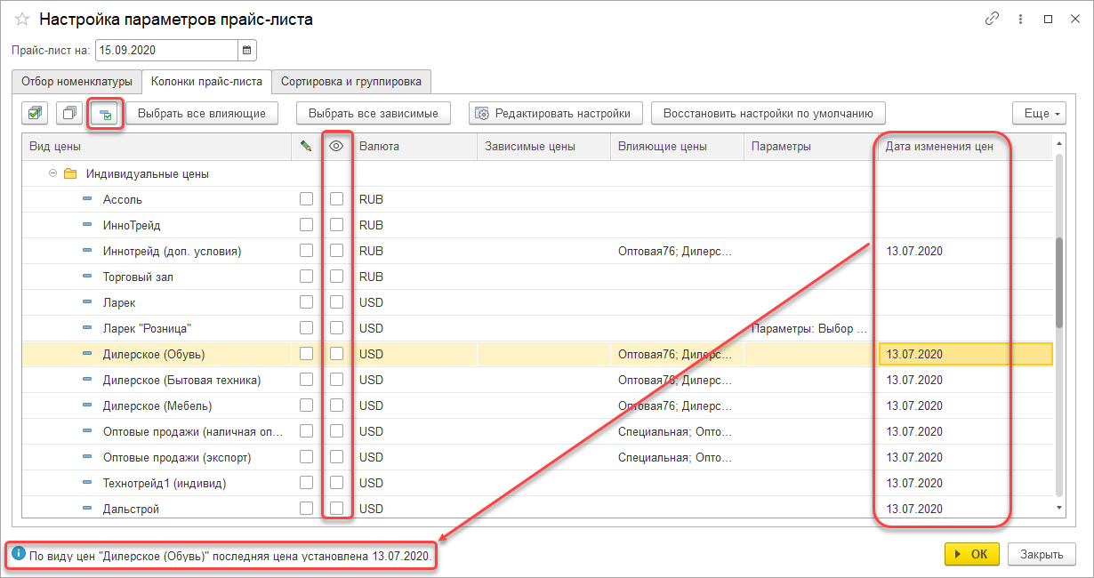1094x578 pixels.
Task: Switch to Отбор номенклатуры tab
Action: [76, 82]
